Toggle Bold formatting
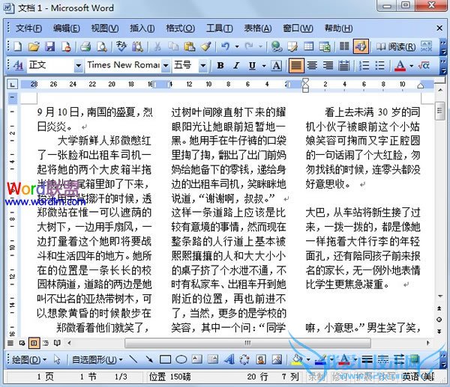 tap(220, 66)
